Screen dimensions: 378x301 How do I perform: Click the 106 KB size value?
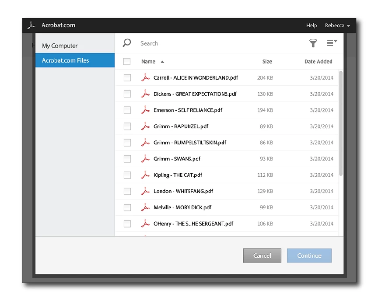265,224
